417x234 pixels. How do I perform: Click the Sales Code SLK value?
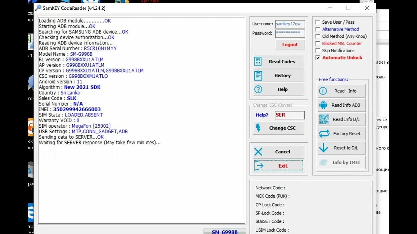[x=72, y=98]
